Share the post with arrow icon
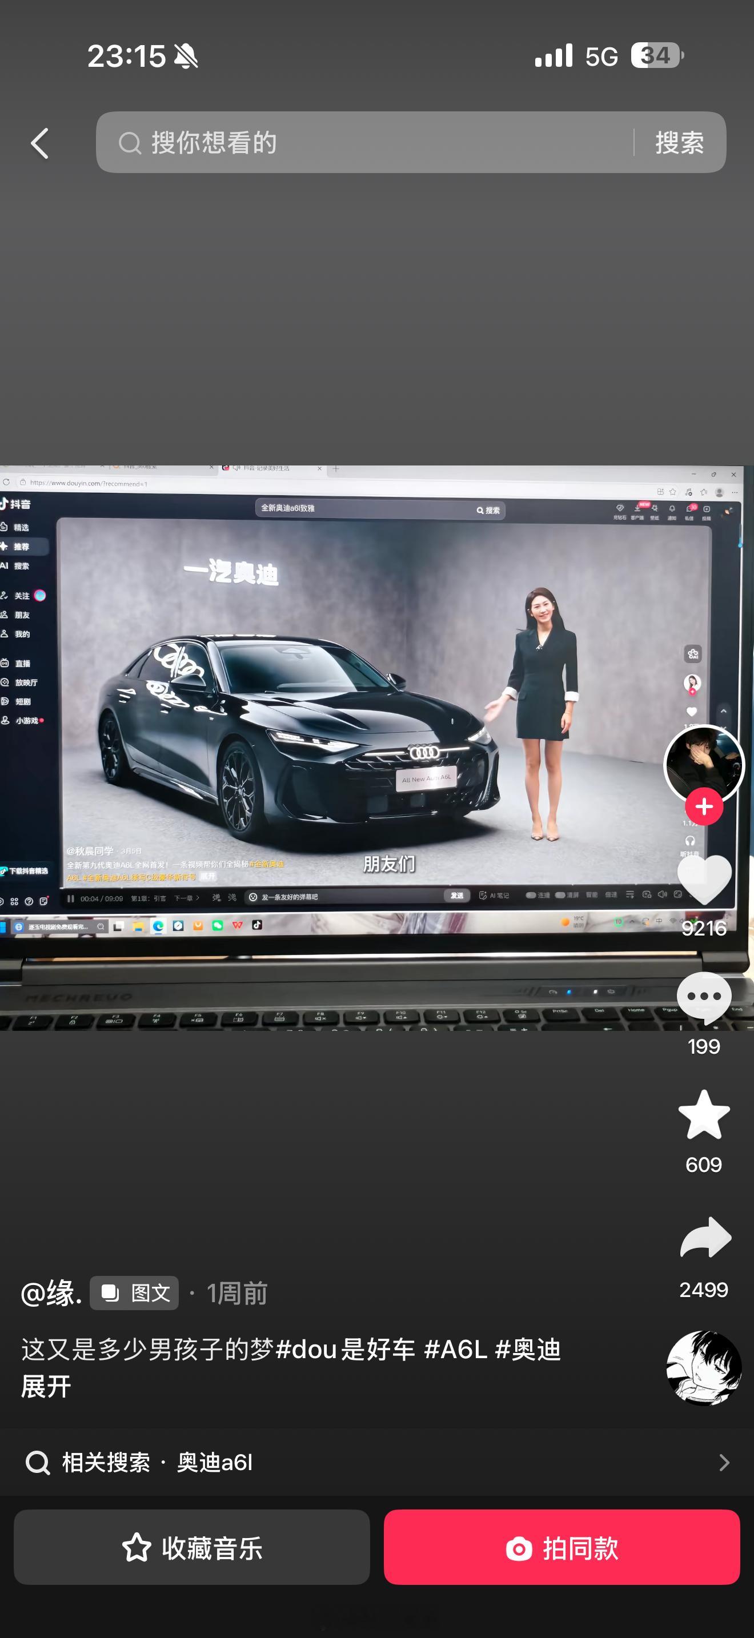The width and height of the screenshot is (754, 1638). coord(705,1238)
